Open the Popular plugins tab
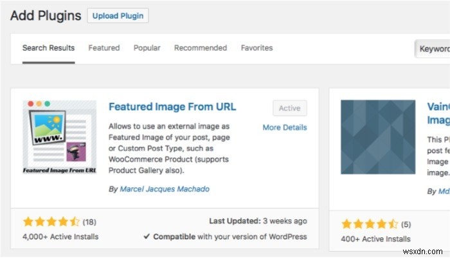The width and height of the screenshot is (450, 258). pyautogui.click(x=147, y=48)
